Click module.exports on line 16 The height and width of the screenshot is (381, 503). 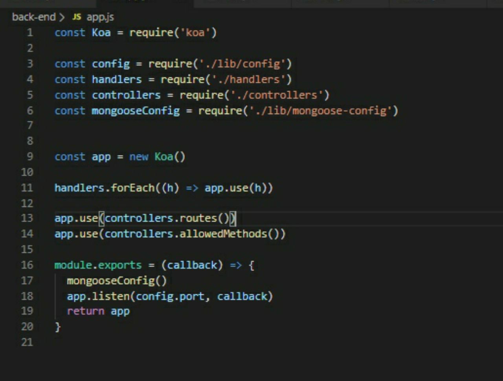pos(98,265)
